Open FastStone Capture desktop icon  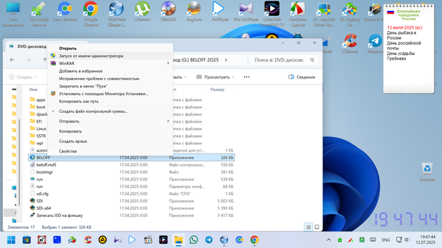pos(298,14)
